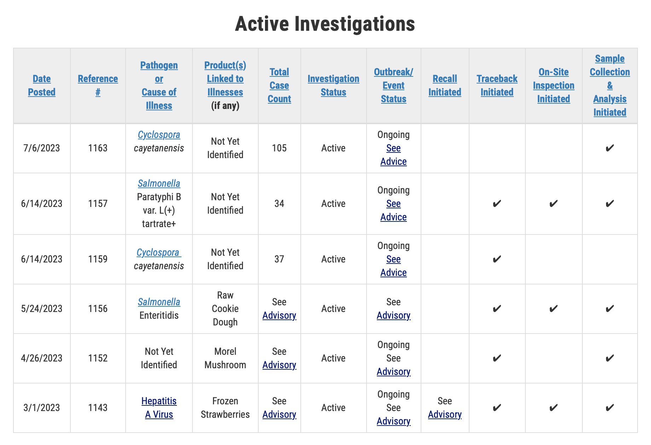The height and width of the screenshot is (445, 651).
Task: Sort by Total Case Count header
Action: pyautogui.click(x=279, y=85)
